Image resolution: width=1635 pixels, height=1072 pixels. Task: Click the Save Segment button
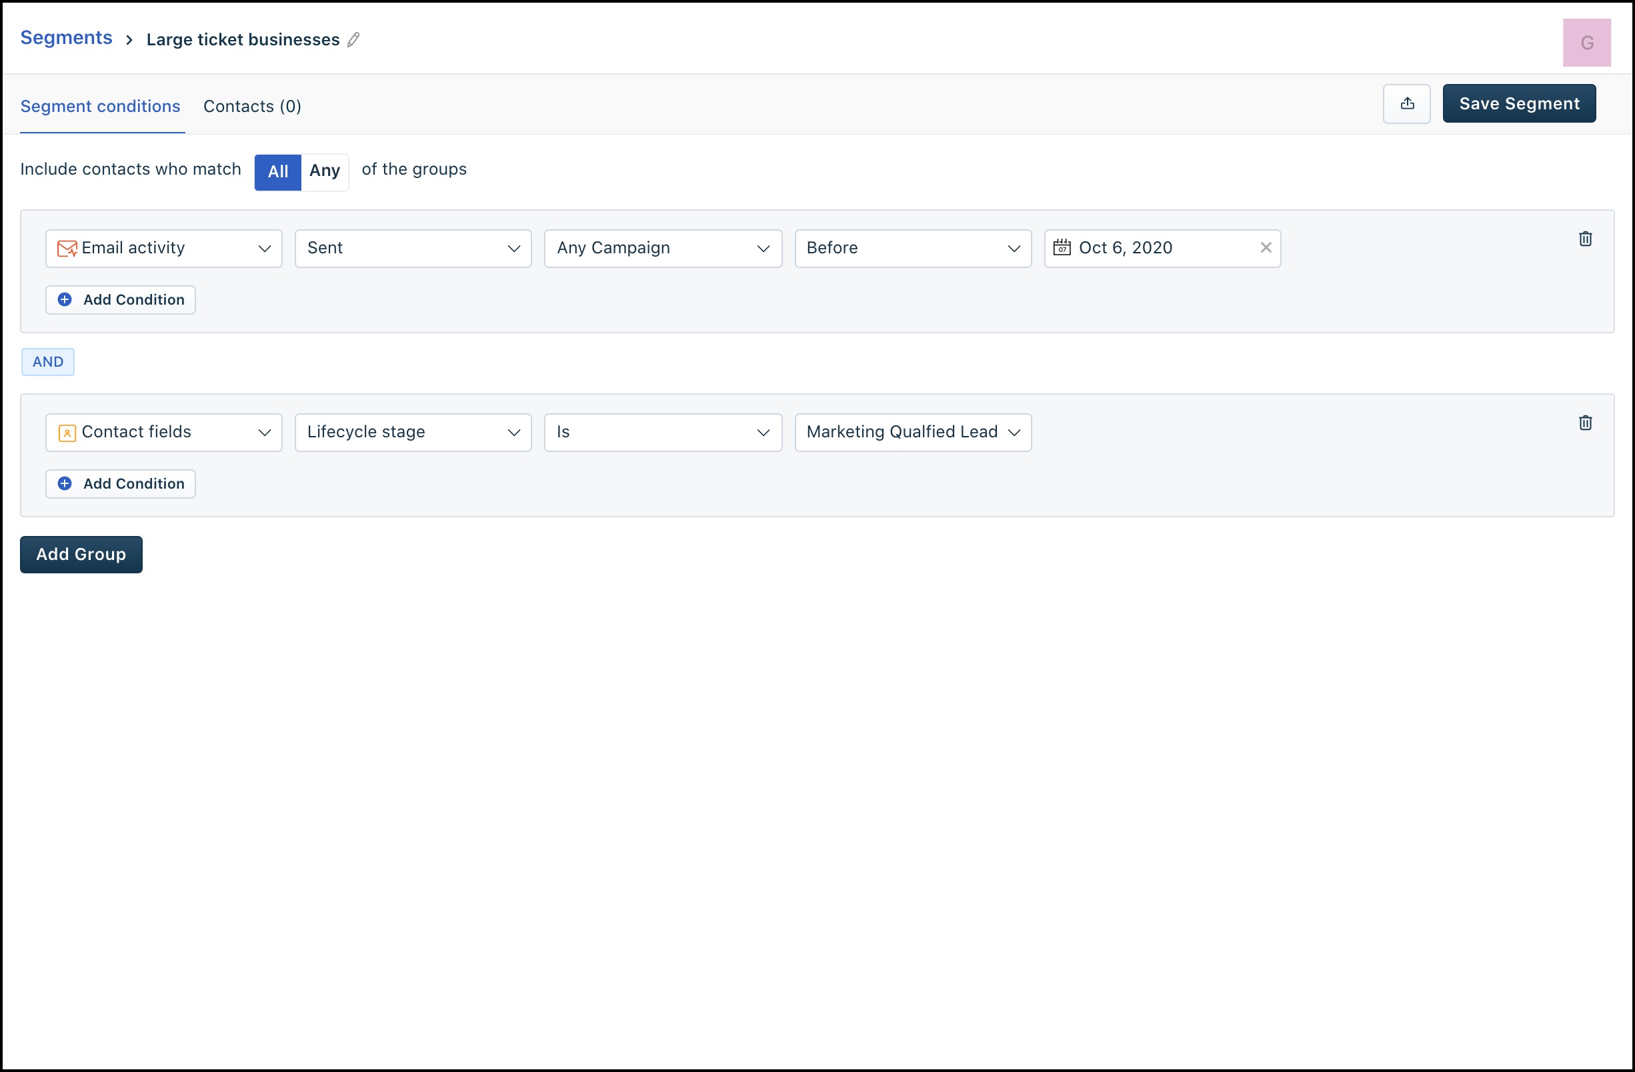tap(1518, 105)
